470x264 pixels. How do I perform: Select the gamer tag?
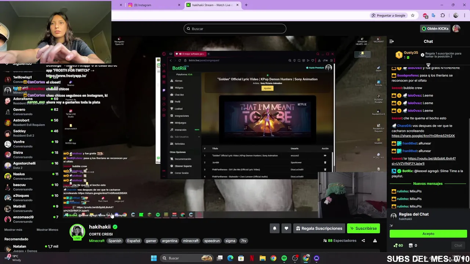click(x=151, y=241)
